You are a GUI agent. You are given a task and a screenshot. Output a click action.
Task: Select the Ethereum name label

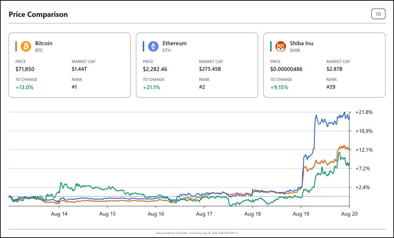(174, 43)
